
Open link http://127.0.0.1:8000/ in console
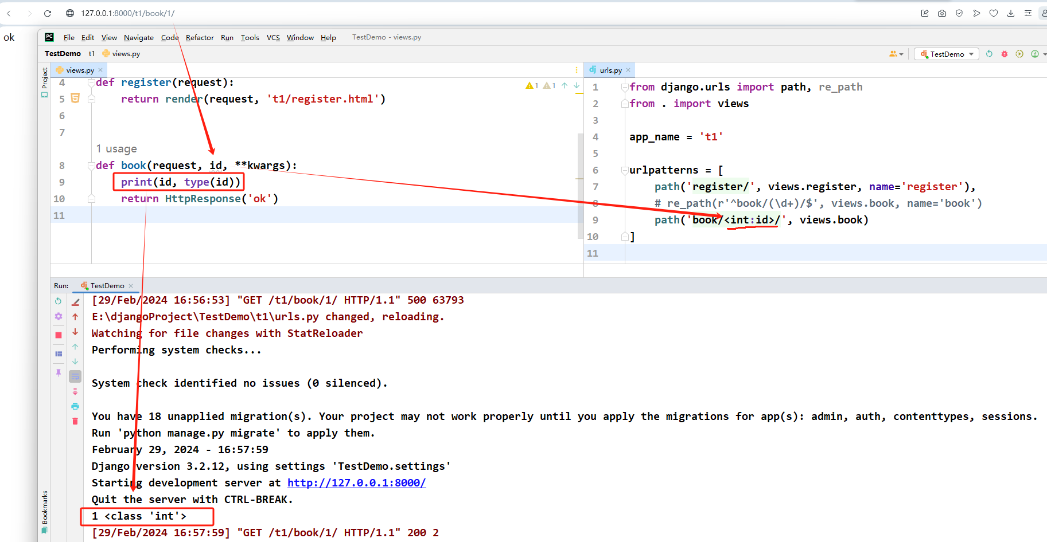356,482
